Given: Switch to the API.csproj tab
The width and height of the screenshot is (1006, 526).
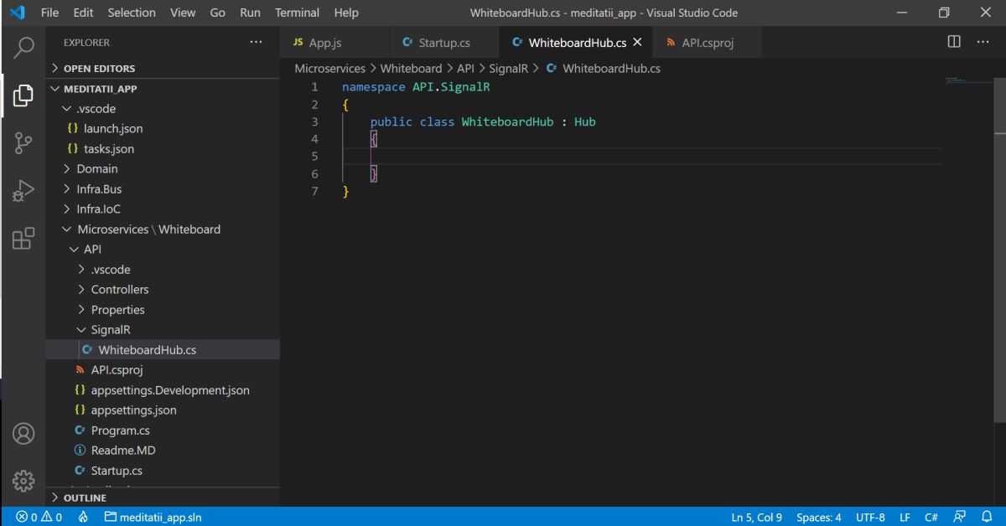Looking at the screenshot, I should click(x=708, y=42).
